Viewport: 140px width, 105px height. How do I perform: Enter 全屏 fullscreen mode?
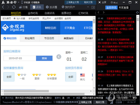[102, 2]
